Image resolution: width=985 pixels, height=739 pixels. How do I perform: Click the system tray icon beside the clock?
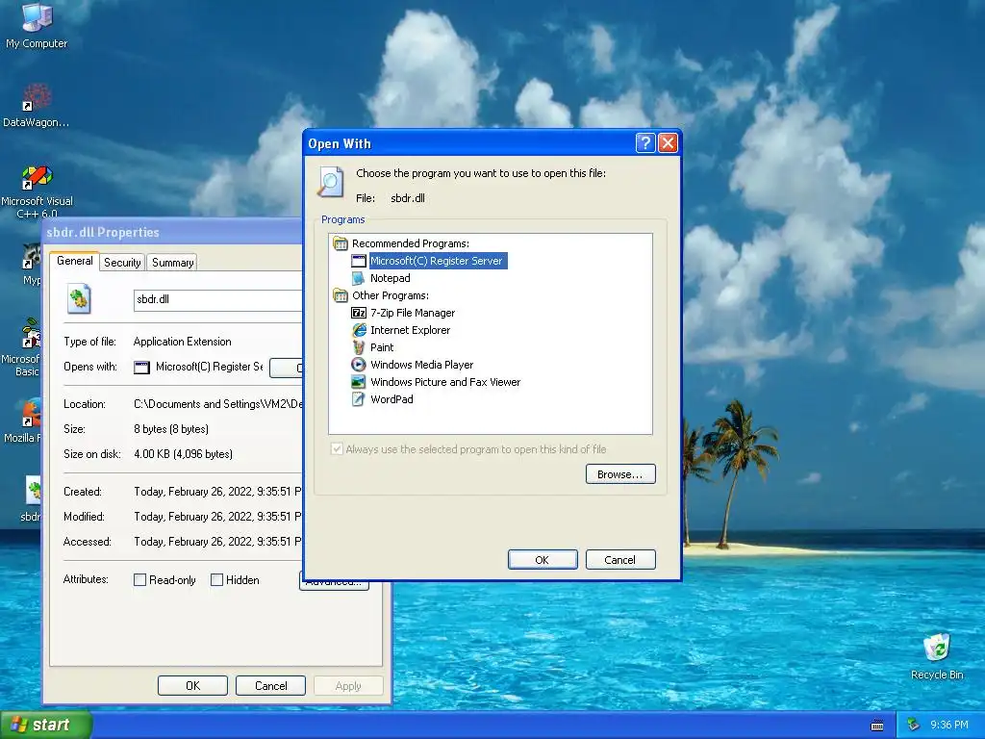[x=914, y=726]
